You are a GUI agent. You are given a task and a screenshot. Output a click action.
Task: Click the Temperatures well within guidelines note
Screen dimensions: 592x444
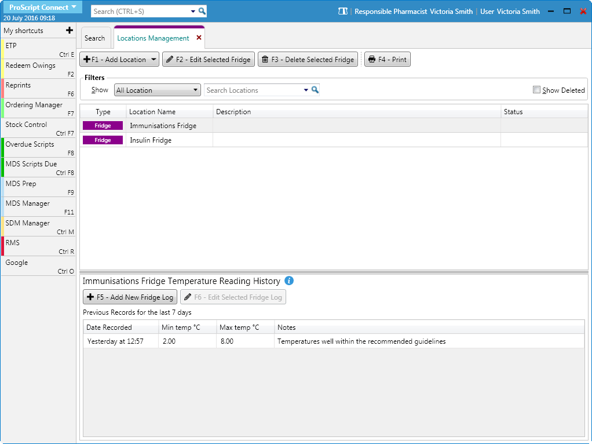tap(361, 341)
